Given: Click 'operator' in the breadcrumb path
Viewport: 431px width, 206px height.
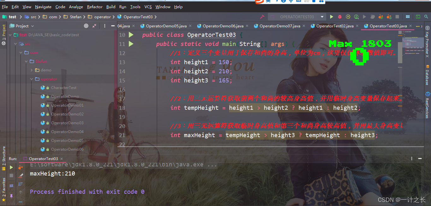Looking at the screenshot, I should 103,17.
